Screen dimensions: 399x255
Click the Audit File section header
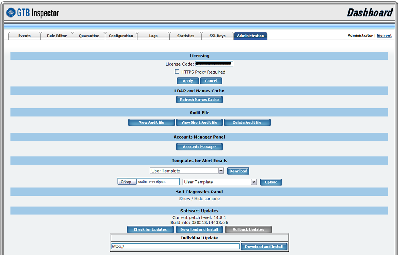199,112
